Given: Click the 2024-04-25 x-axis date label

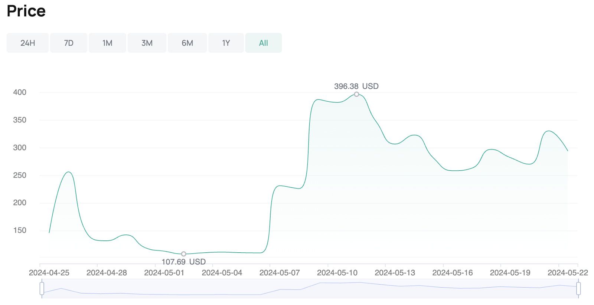Looking at the screenshot, I should pos(49,273).
